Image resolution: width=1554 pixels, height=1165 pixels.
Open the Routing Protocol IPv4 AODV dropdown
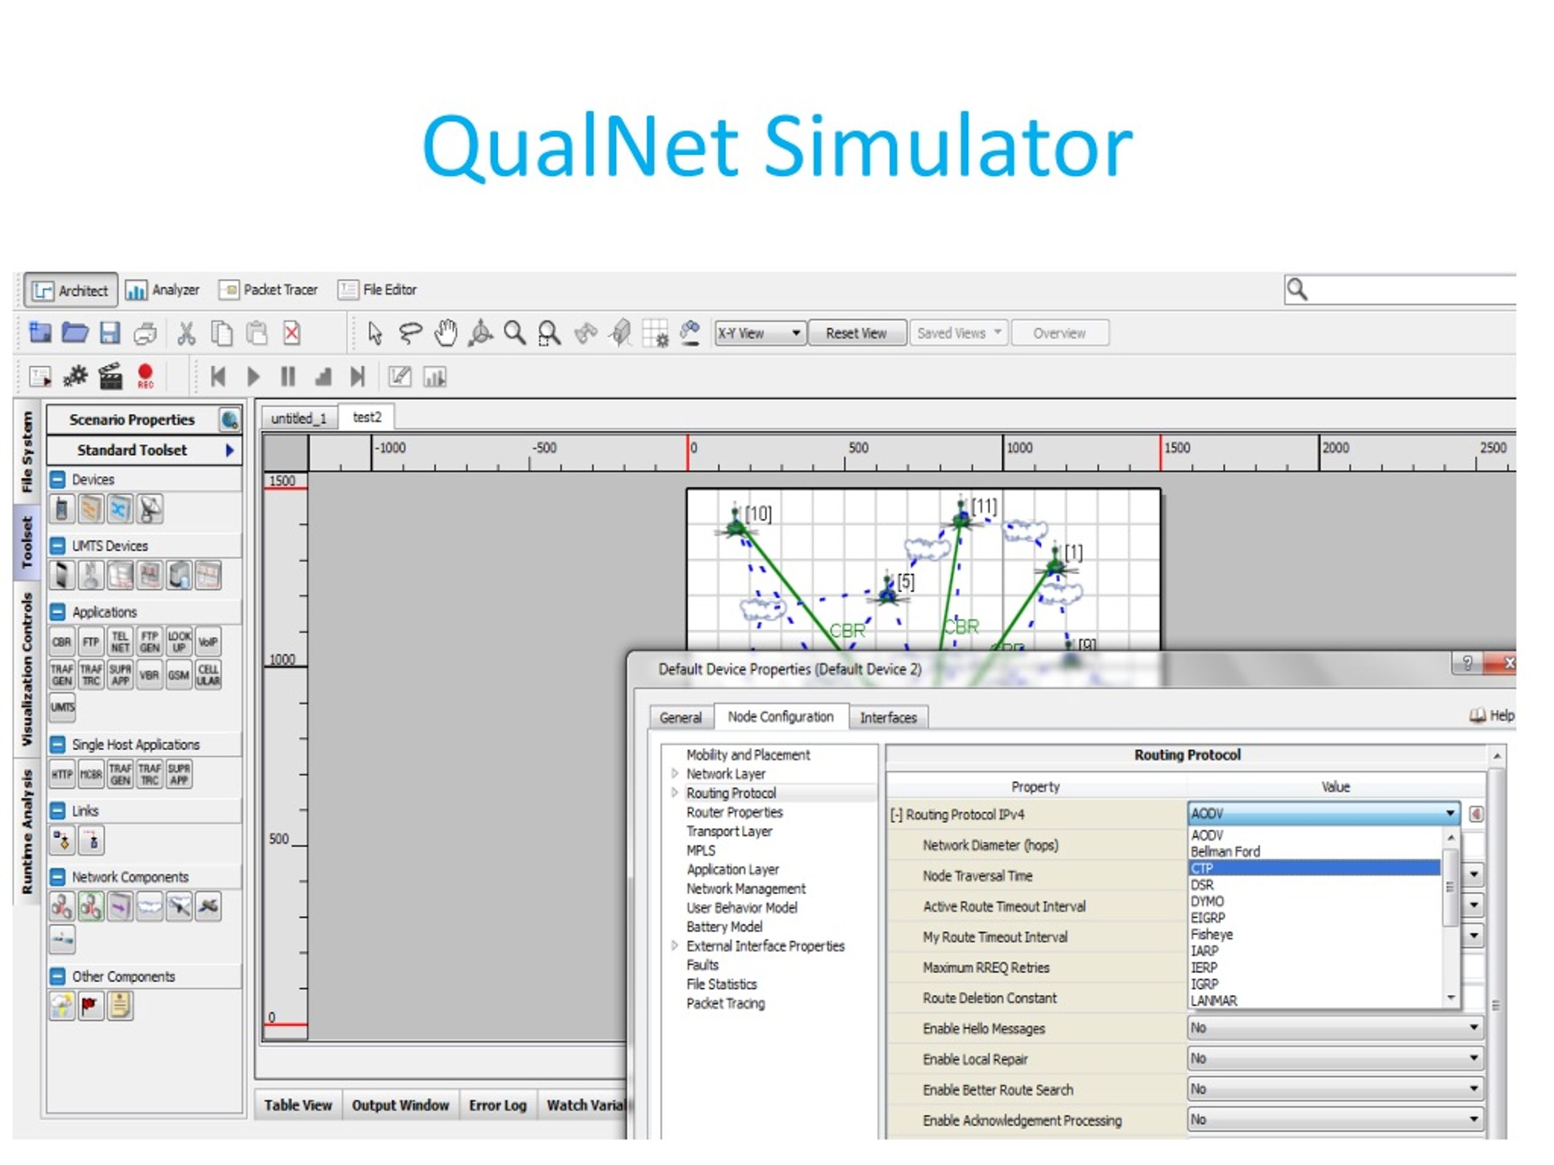[x=1323, y=814]
